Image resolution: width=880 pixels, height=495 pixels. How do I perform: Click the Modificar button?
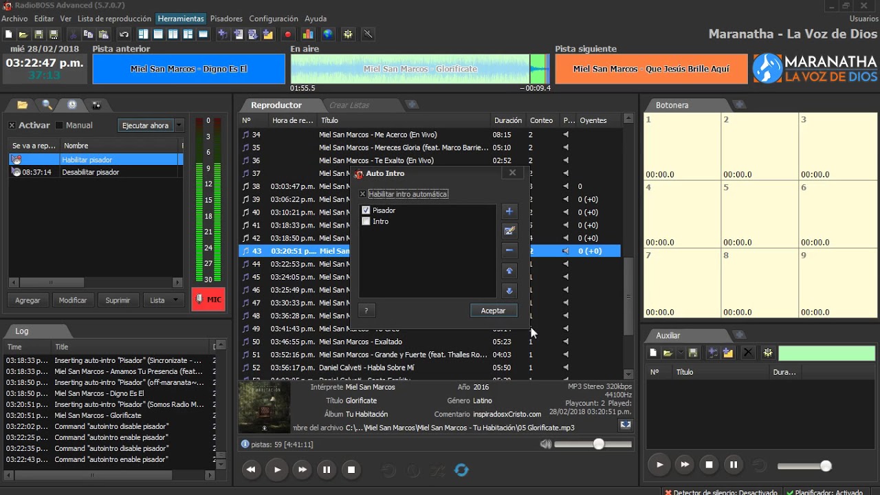point(73,300)
